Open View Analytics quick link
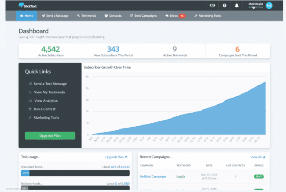This screenshot has width=286, height=192. [47, 100]
